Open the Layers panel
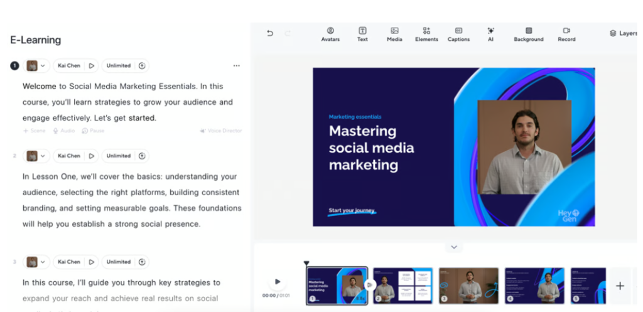This screenshot has width=643, height=312. click(x=622, y=33)
